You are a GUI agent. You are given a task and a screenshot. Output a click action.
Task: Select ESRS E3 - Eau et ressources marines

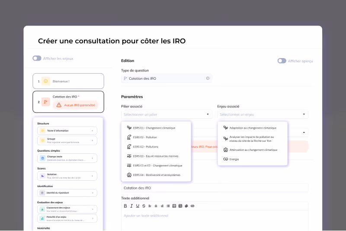click(x=156, y=156)
